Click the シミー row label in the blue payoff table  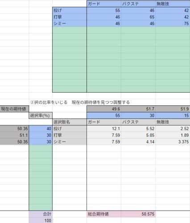(70, 23)
